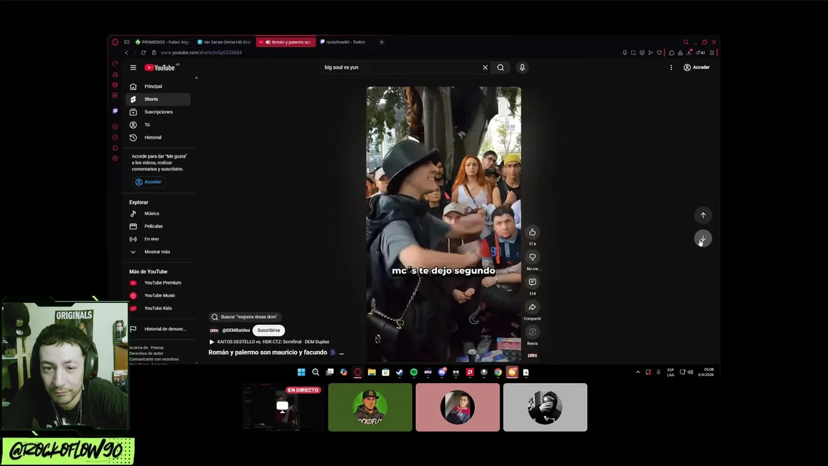Reload the current page
The image size is (828, 466).
[x=144, y=52]
